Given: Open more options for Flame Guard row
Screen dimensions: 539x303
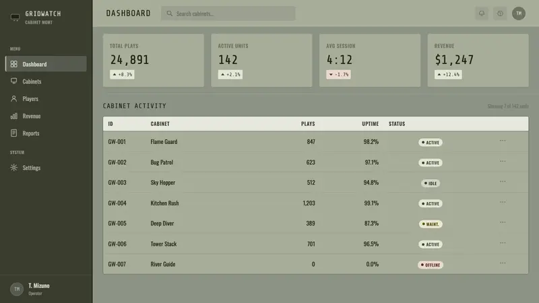Looking at the screenshot, I should click(503, 141).
